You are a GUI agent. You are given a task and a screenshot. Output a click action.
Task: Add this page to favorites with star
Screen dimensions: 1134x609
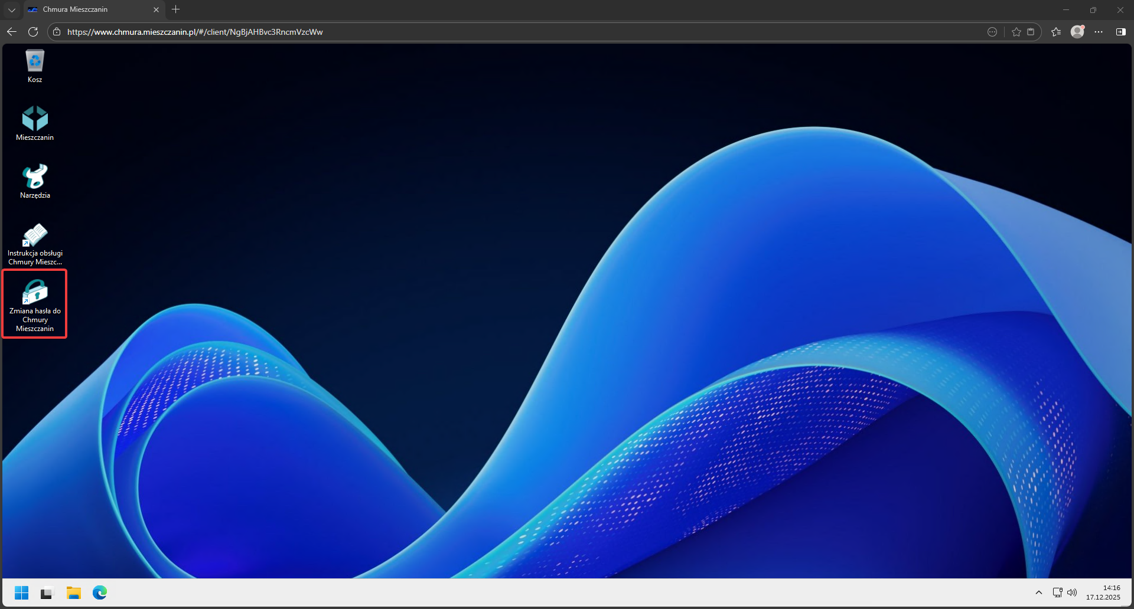[x=1016, y=32]
